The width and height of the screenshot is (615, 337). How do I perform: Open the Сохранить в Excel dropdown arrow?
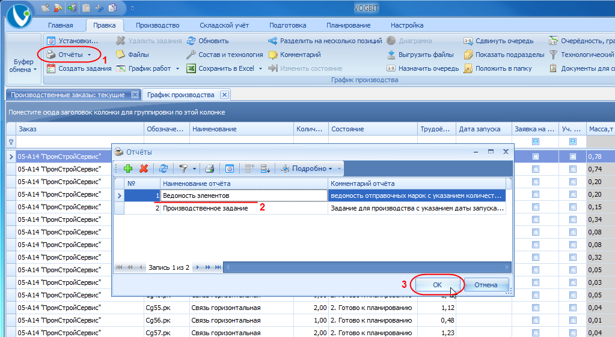click(x=260, y=68)
